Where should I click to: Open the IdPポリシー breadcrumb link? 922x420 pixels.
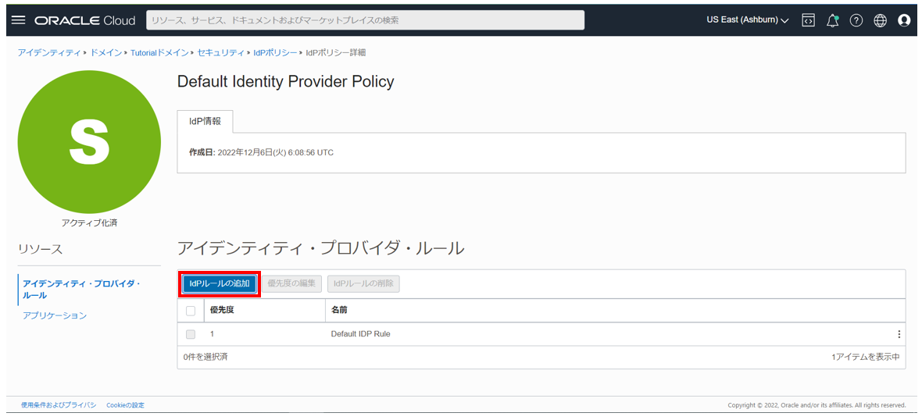tap(275, 52)
